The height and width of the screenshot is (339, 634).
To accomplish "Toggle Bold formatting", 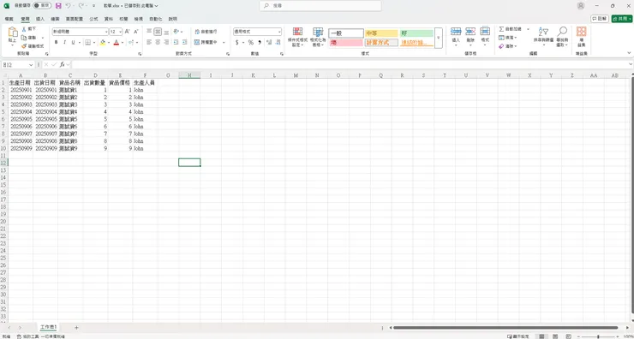I will point(56,42).
